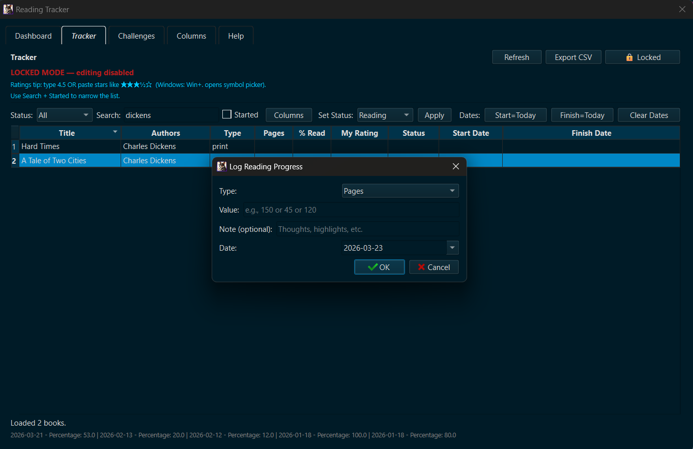Close the Reading Tracker window

point(682,9)
